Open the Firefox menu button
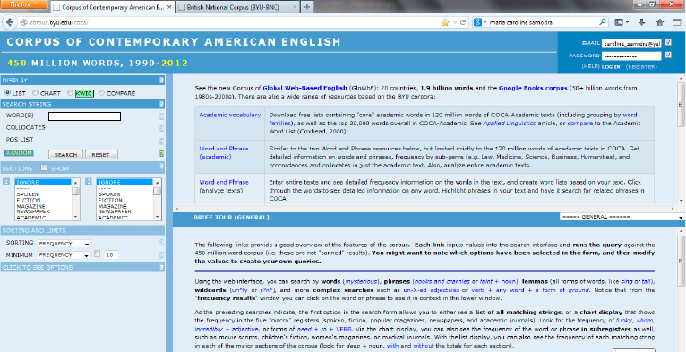 coord(24,4)
